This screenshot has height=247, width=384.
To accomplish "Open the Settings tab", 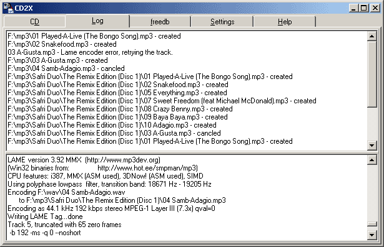I will pyautogui.click(x=222, y=22).
